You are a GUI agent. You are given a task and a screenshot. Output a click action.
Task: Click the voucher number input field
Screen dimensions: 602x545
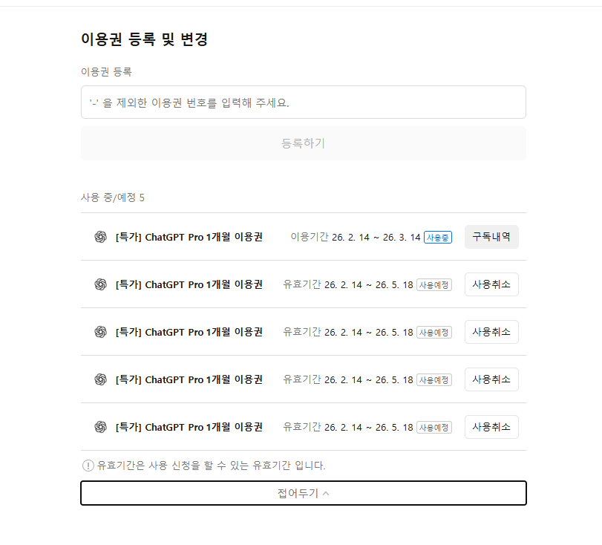click(x=303, y=102)
